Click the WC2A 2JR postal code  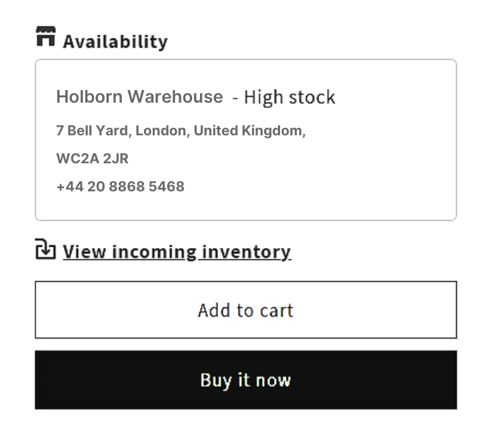[93, 159]
